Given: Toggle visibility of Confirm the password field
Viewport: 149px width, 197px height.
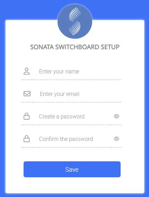Looking at the screenshot, I should pos(116,139).
